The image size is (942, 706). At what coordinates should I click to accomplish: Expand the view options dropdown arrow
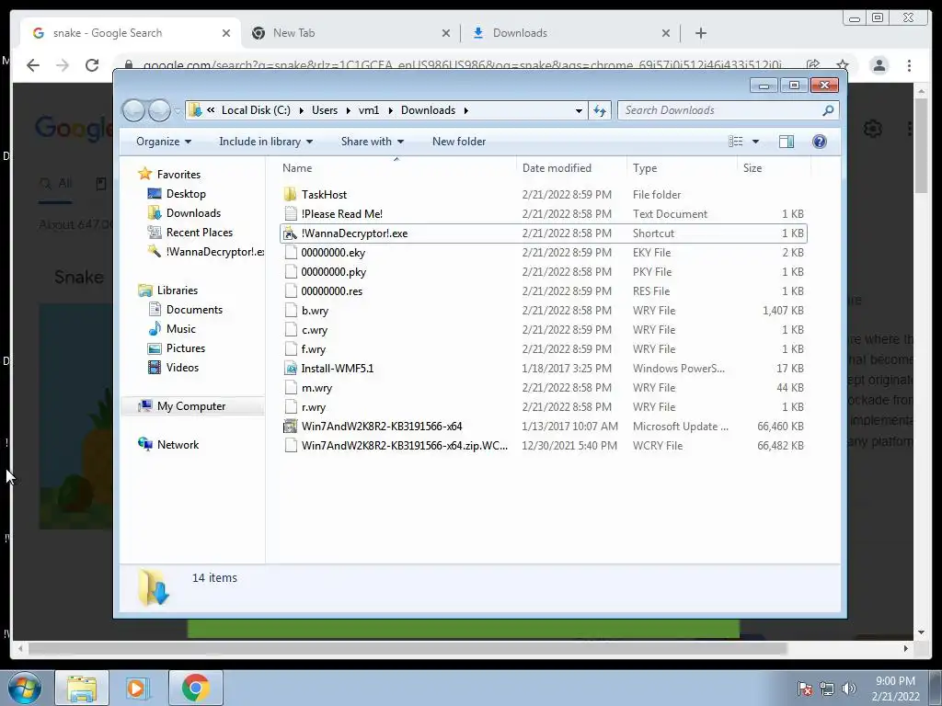coord(756,142)
